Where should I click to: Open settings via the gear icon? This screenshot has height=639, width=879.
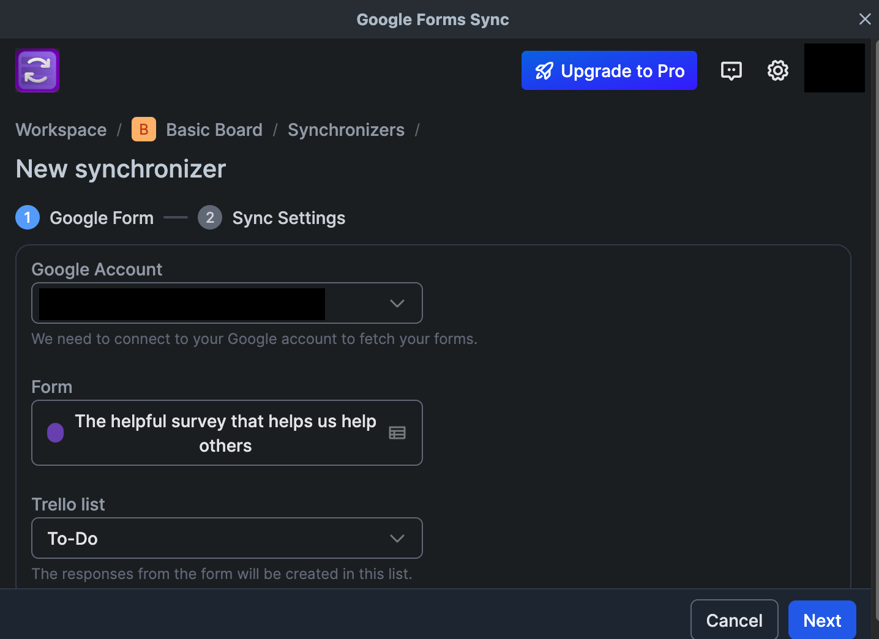click(x=777, y=70)
